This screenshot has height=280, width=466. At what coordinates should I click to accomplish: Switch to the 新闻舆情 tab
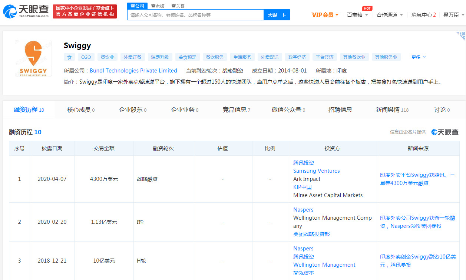[x=392, y=109]
